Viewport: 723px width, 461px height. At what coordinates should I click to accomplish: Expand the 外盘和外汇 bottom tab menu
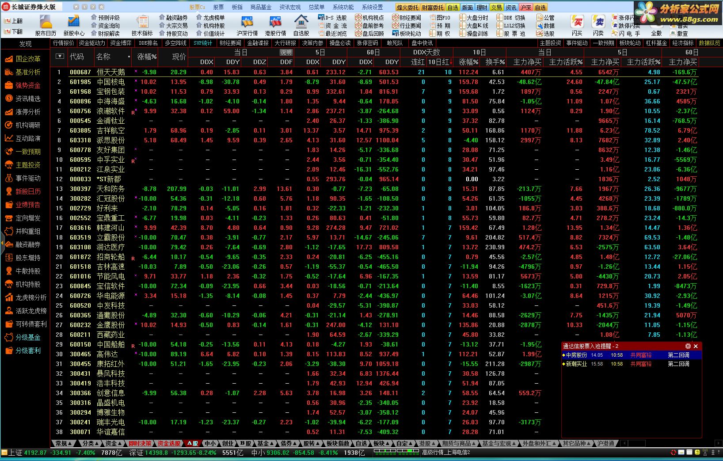click(x=539, y=443)
